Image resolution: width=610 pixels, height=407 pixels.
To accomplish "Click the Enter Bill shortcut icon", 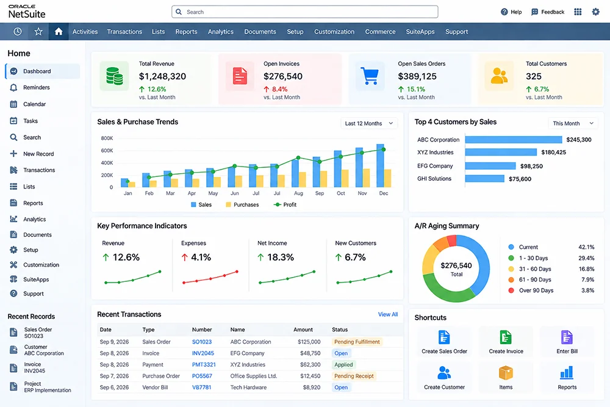I will point(567,337).
